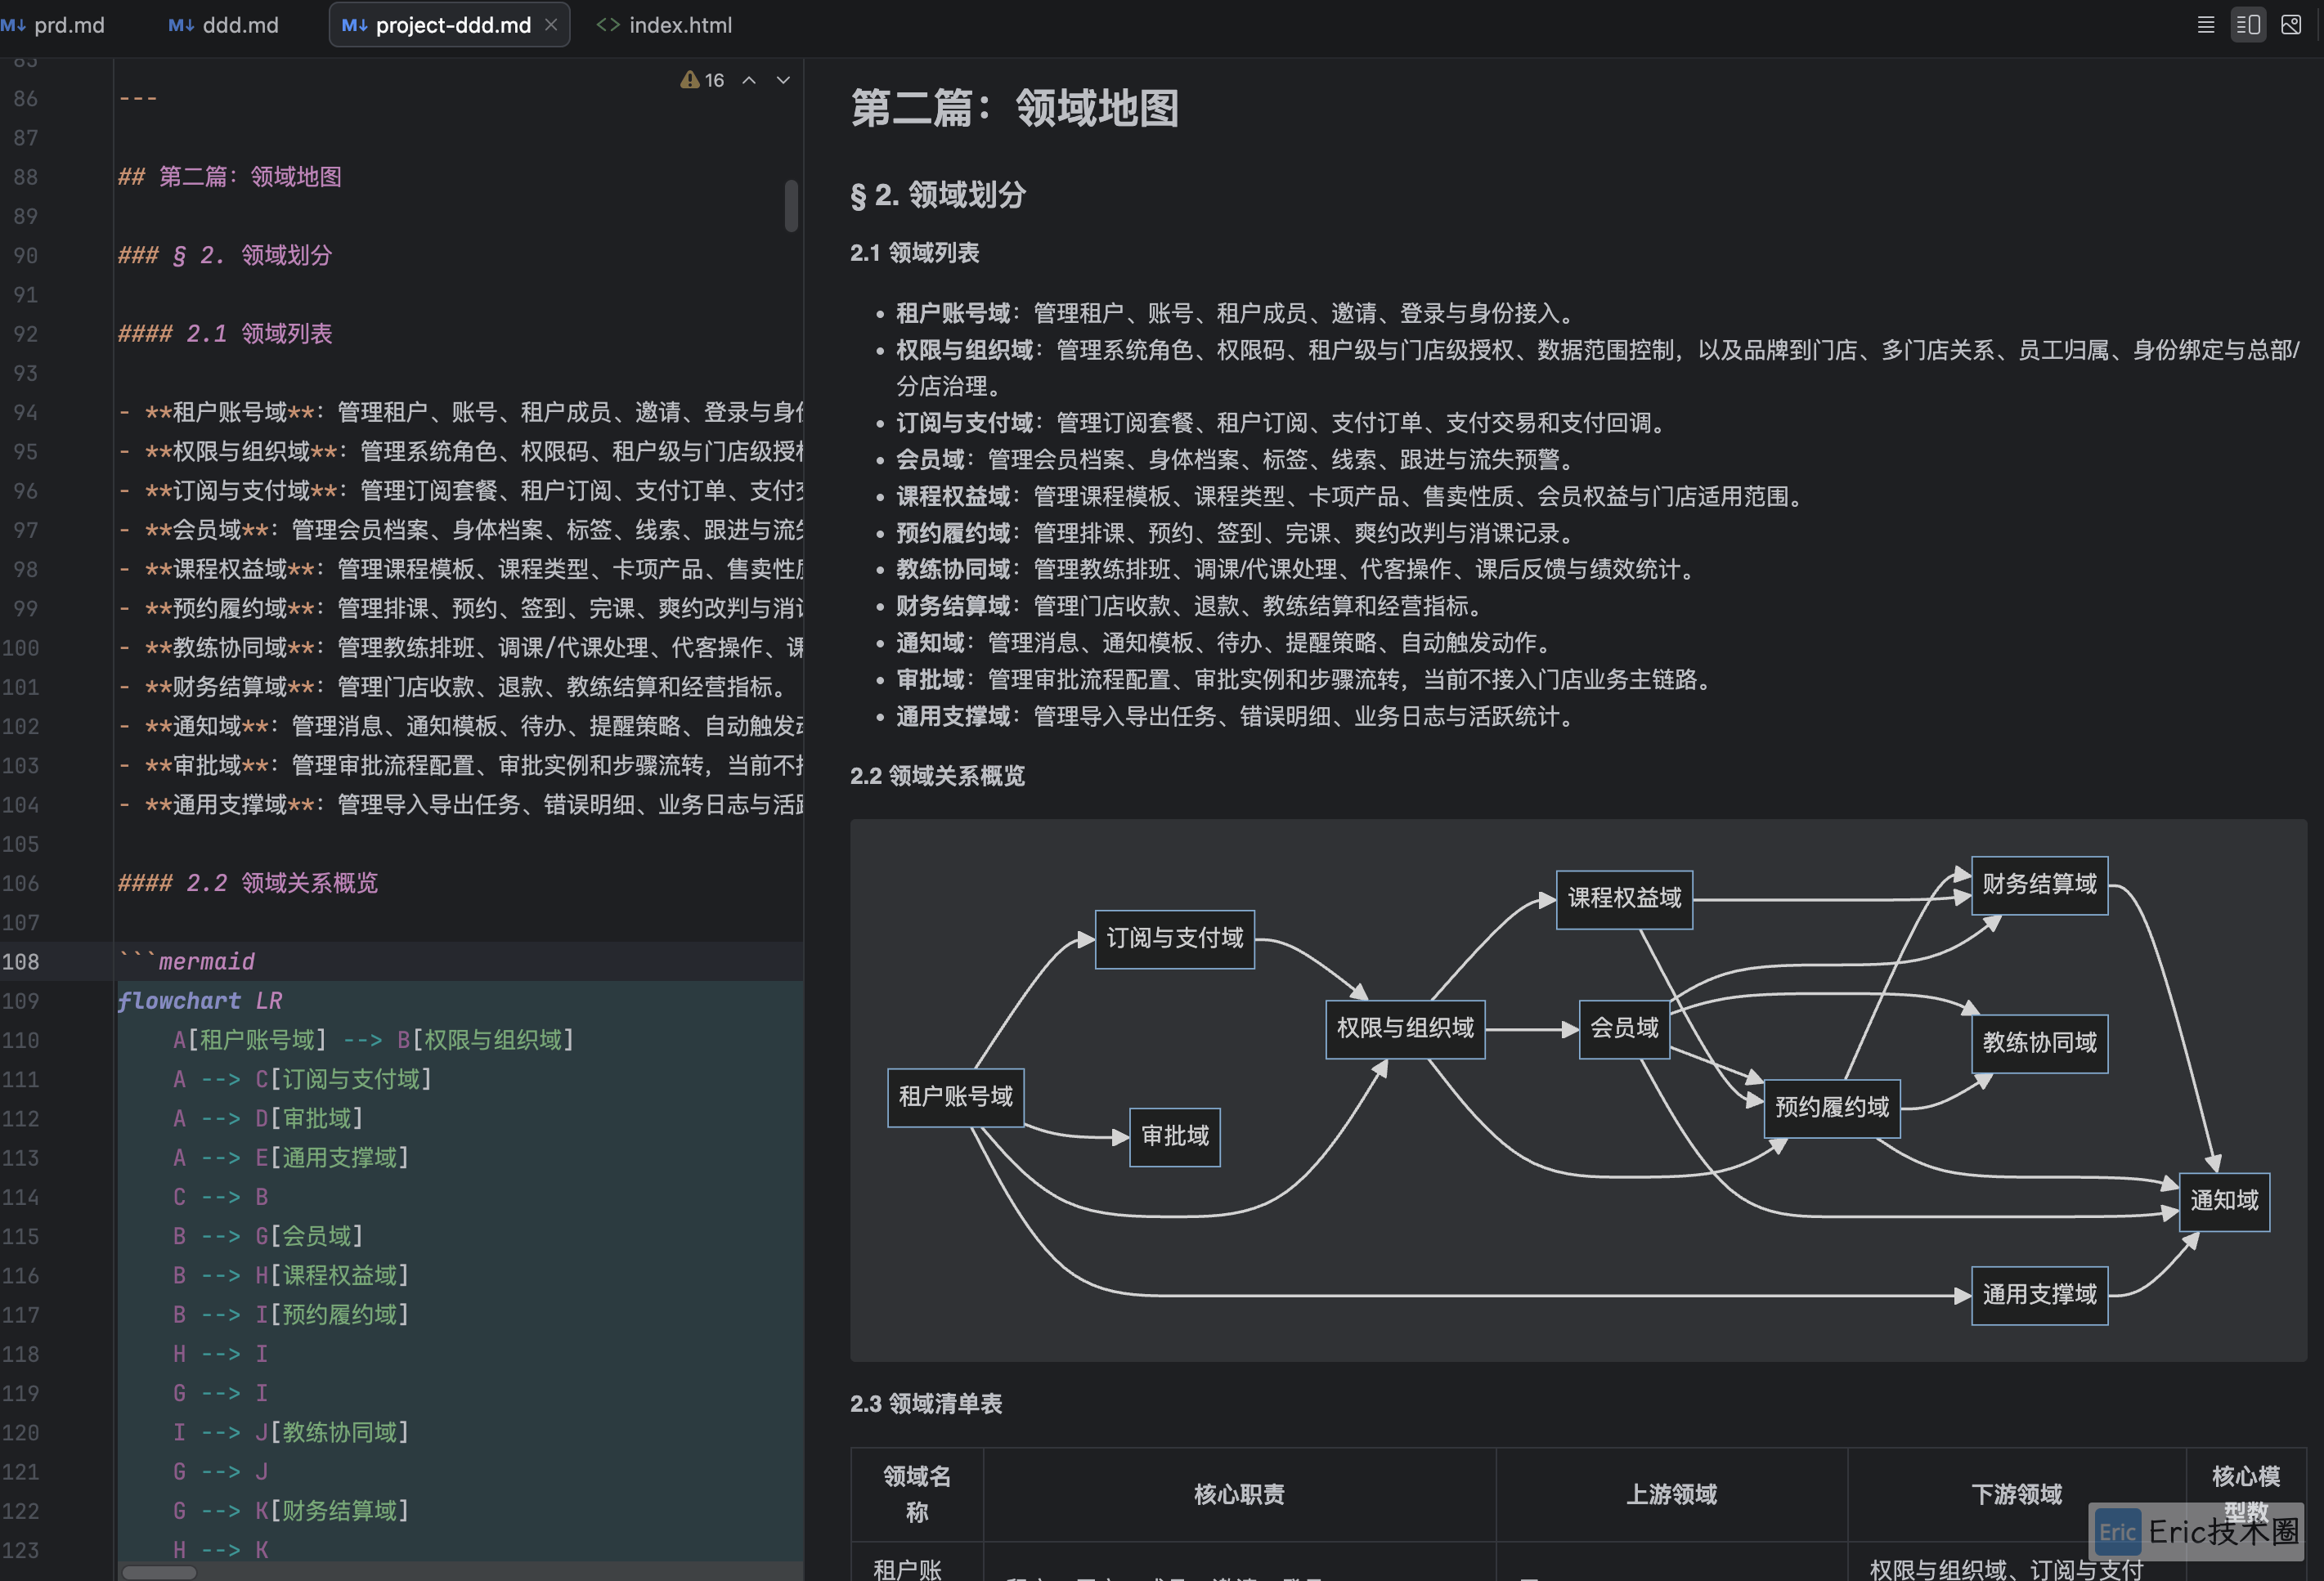Viewport: 2324px width, 1581px height.
Task: Click line number 108 in the gutter
Action: coord(21,962)
